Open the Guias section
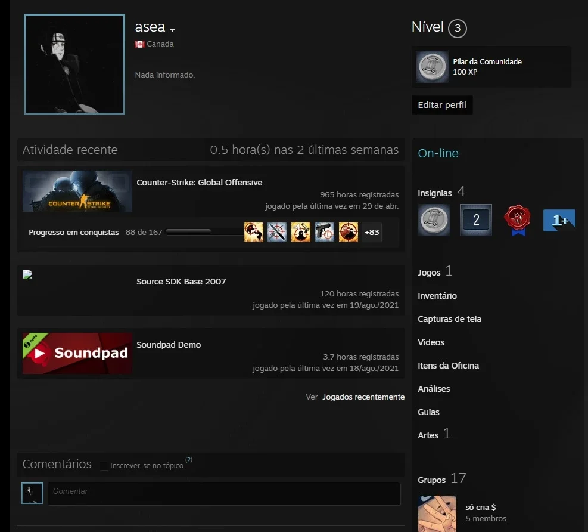 [428, 412]
